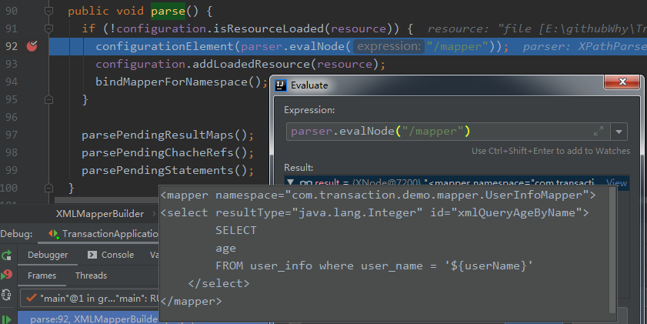
Task: Click the debug icon with red 9 badge
Action: coord(7,275)
